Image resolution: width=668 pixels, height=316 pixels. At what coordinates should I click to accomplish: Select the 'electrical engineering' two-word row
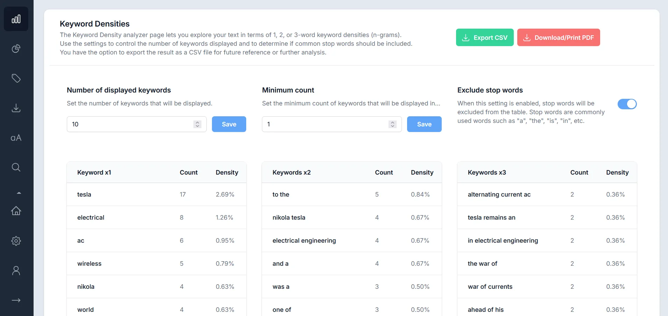[x=352, y=241]
